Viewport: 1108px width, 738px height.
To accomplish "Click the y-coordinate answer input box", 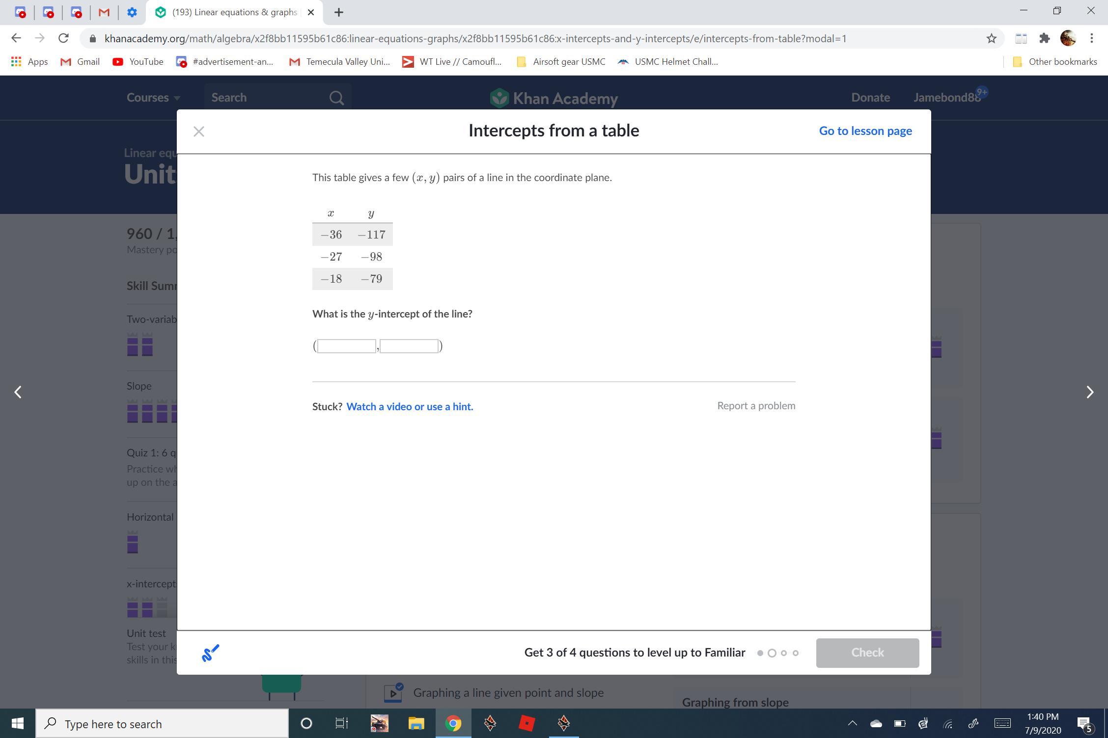I will coord(409,346).
